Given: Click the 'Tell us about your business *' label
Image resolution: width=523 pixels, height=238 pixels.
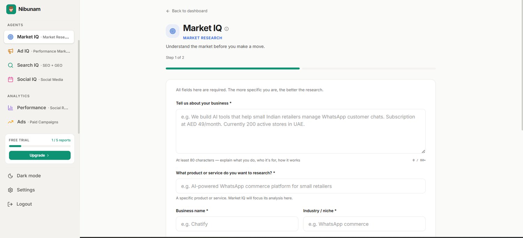Looking at the screenshot, I should 204,103.
